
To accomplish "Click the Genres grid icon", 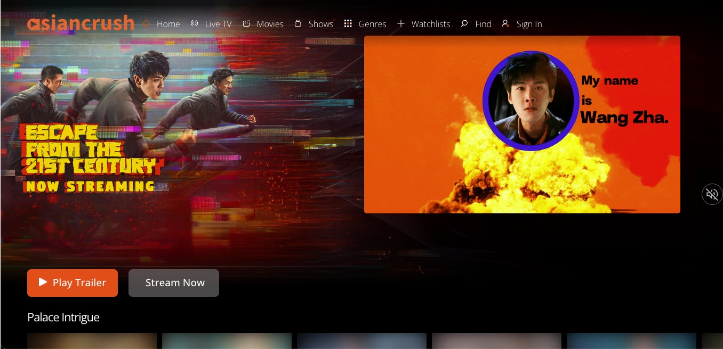I will [348, 24].
